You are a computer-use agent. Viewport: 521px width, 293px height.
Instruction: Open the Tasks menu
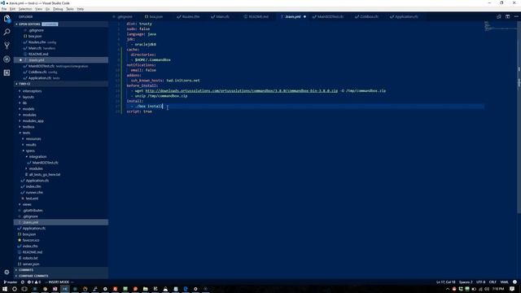[70, 9]
